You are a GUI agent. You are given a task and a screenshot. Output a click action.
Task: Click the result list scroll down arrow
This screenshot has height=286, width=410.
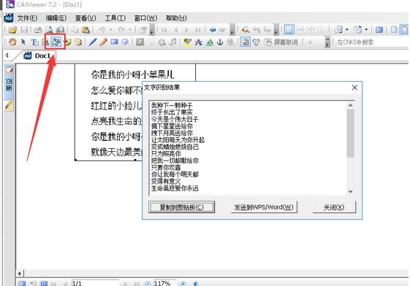[x=350, y=191]
